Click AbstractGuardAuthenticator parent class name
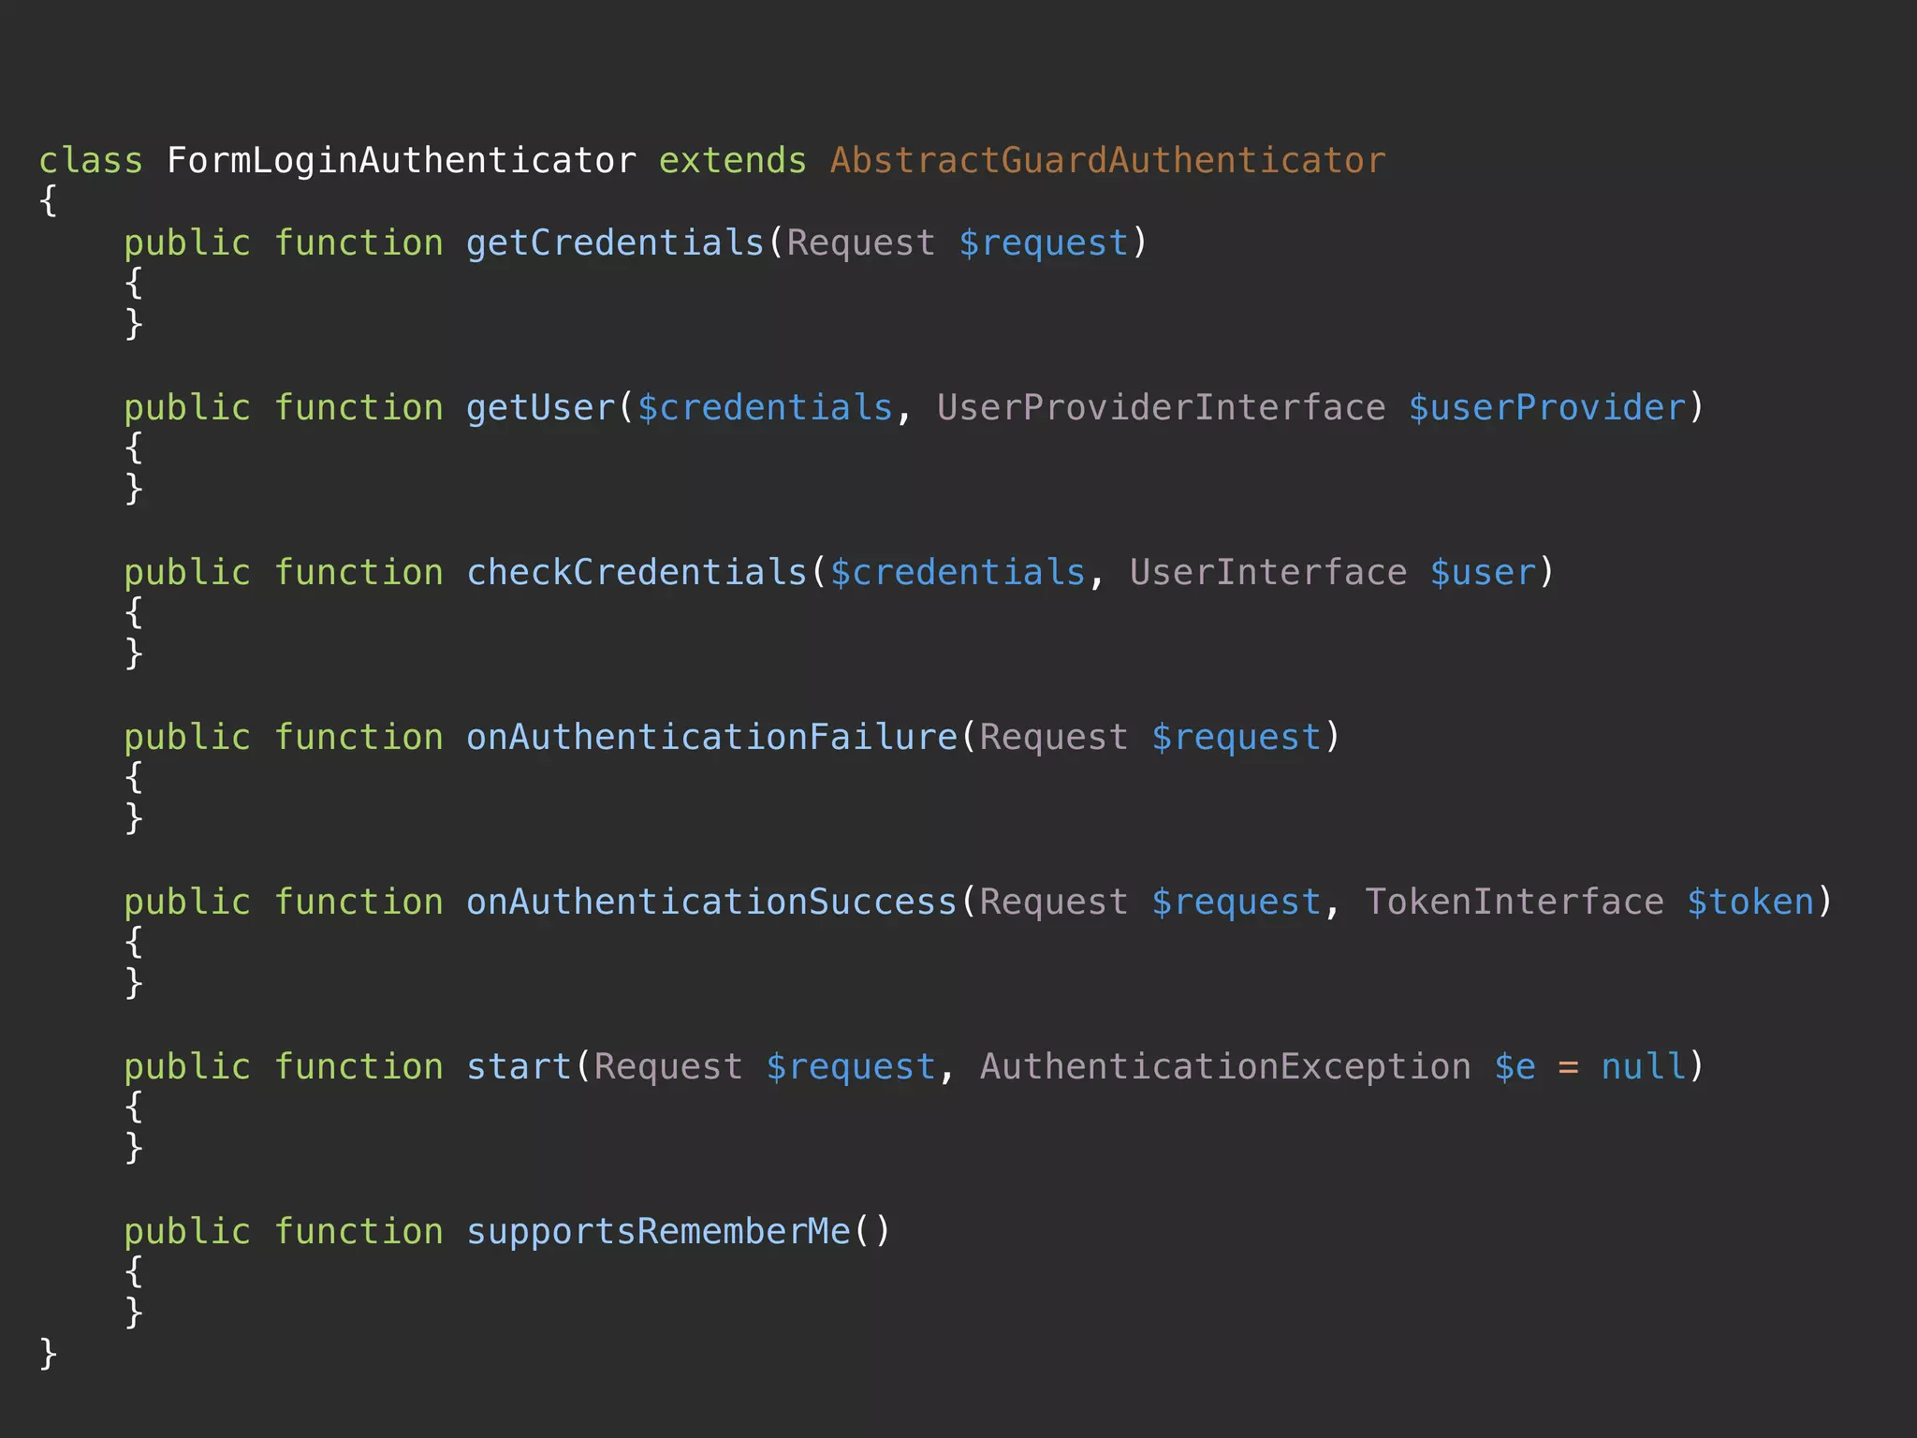Image resolution: width=1917 pixels, height=1438 pixels. coord(1107,160)
